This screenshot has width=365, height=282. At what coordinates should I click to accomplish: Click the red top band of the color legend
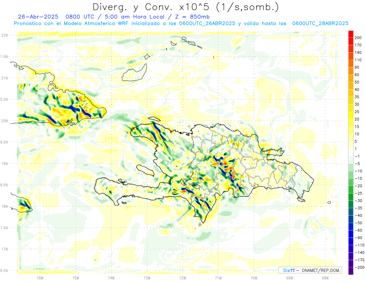point(351,34)
